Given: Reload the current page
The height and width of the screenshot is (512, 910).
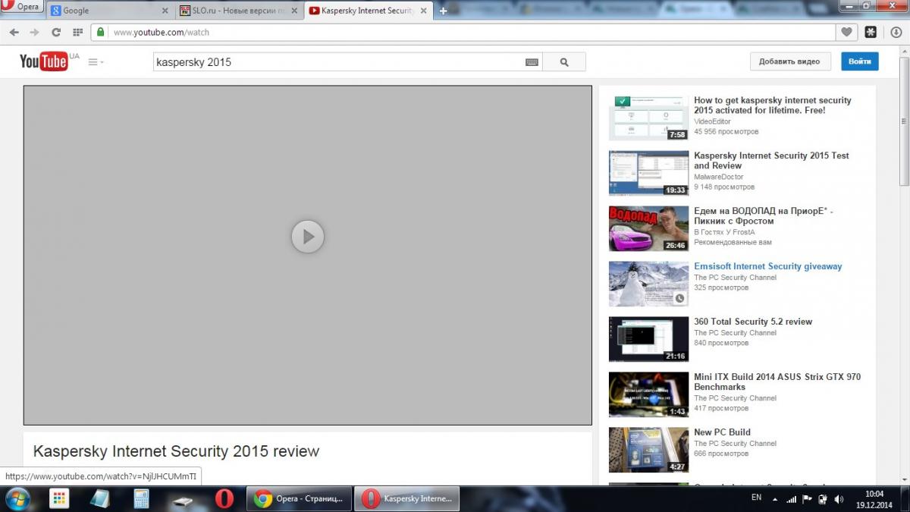Looking at the screenshot, I should pos(55,33).
